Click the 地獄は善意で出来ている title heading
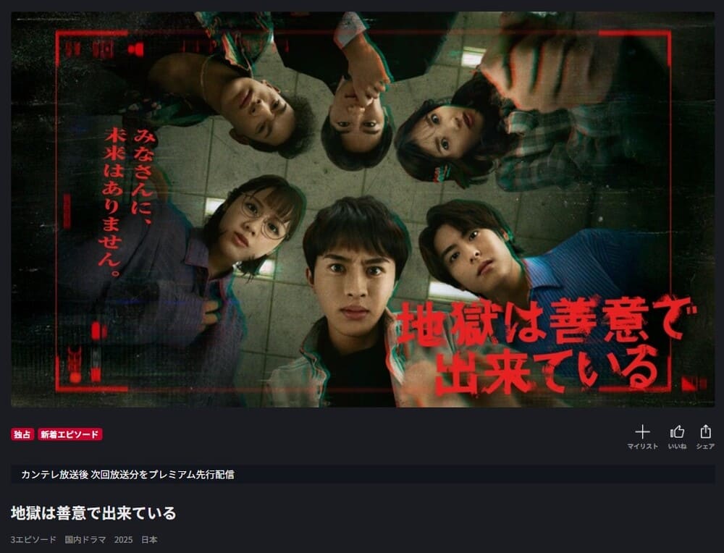 (x=93, y=513)
